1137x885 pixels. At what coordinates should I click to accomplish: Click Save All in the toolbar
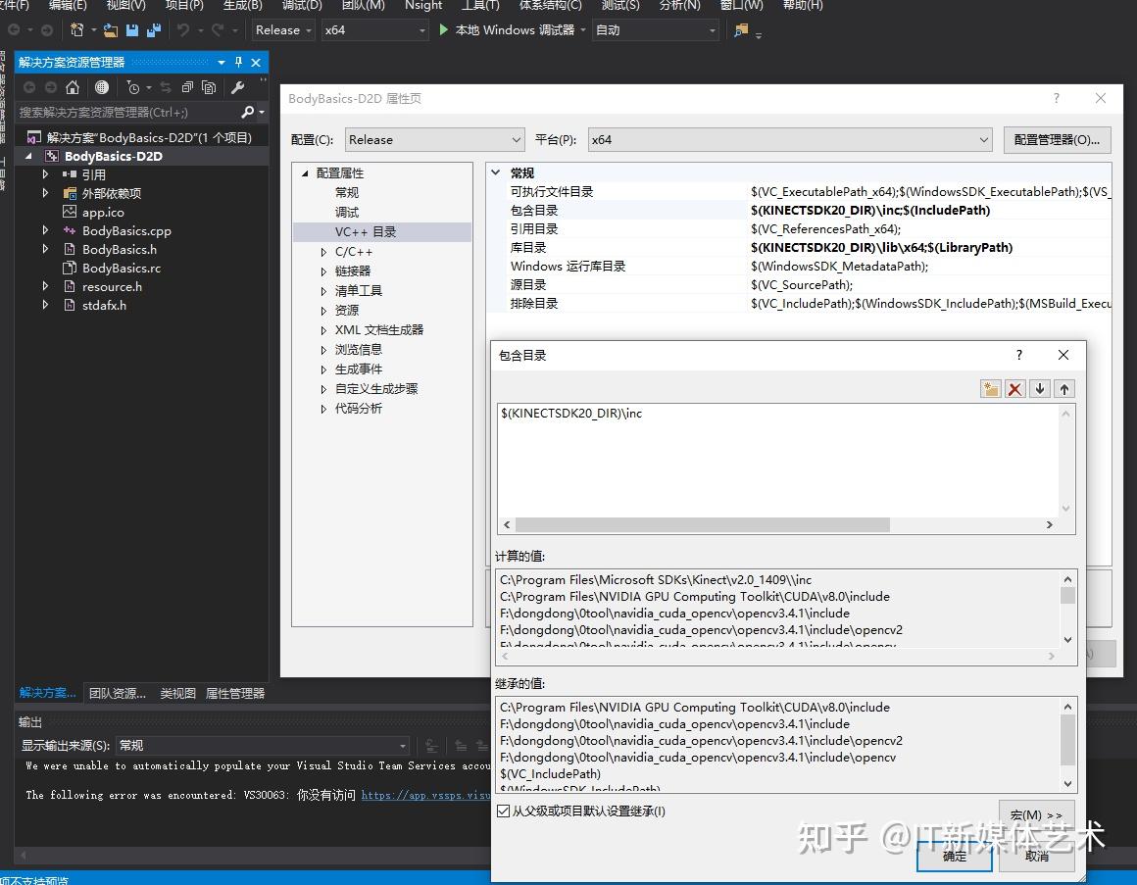point(153,30)
